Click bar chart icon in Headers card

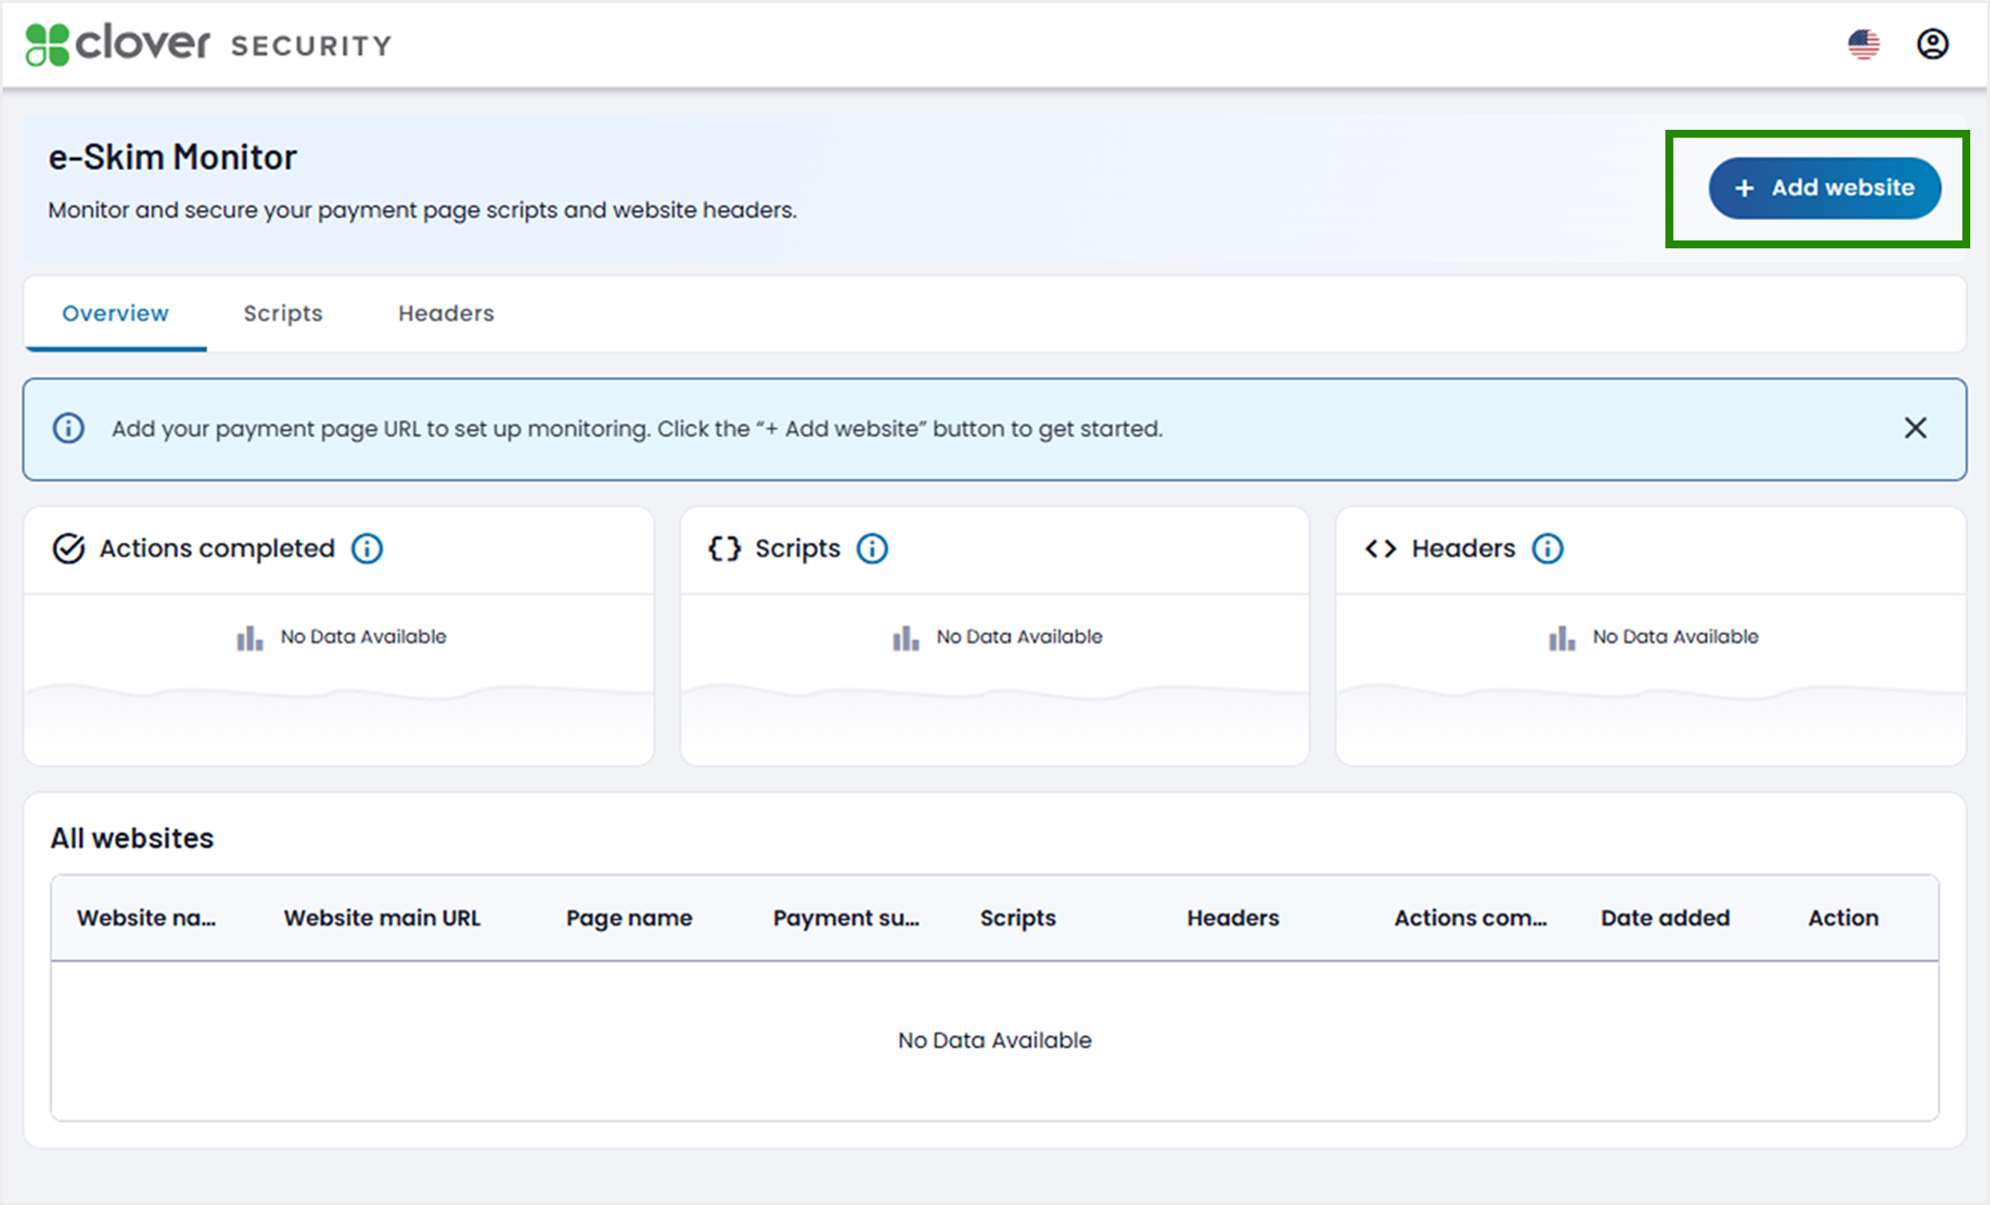click(1562, 638)
